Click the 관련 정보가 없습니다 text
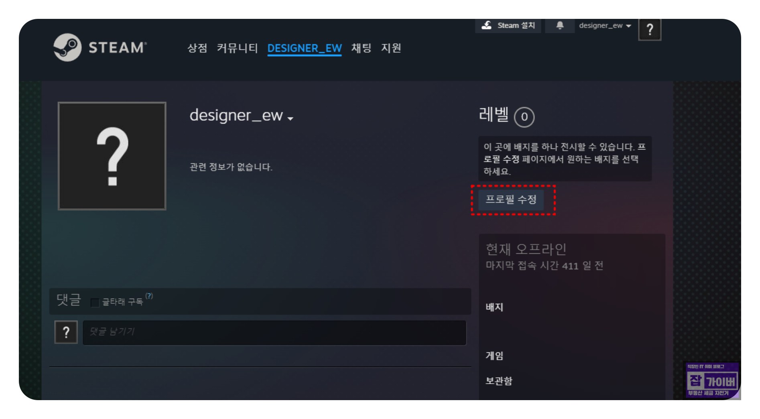The width and height of the screenshot is (760, 419). point(231,167)
